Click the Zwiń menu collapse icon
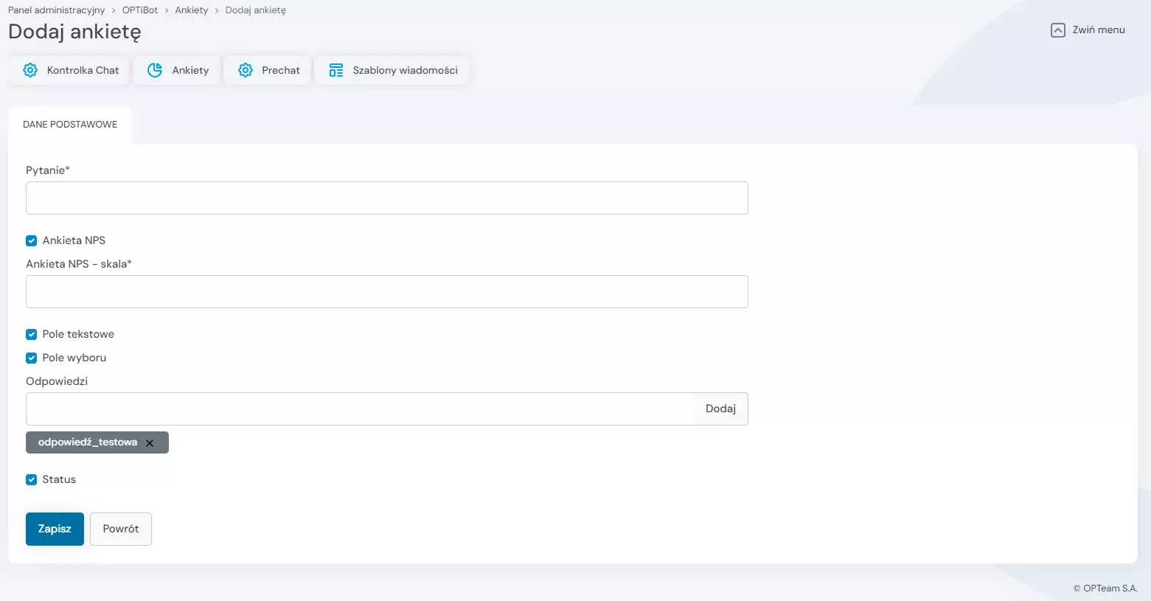This screenshot has height=601, width=1151. 1057,30
